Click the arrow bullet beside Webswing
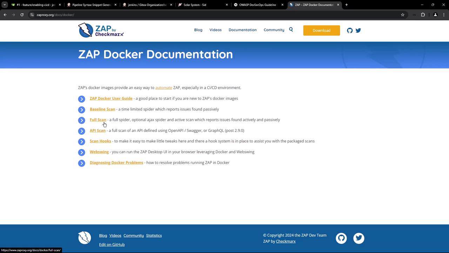This screenshot has width=449, height=253. tap(82, 153)
